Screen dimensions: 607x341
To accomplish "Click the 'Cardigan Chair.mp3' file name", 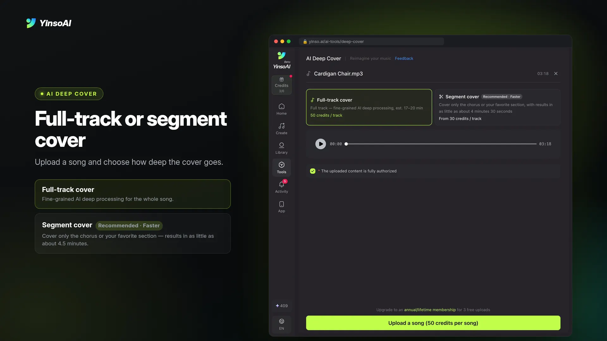I will click(338, 74).
